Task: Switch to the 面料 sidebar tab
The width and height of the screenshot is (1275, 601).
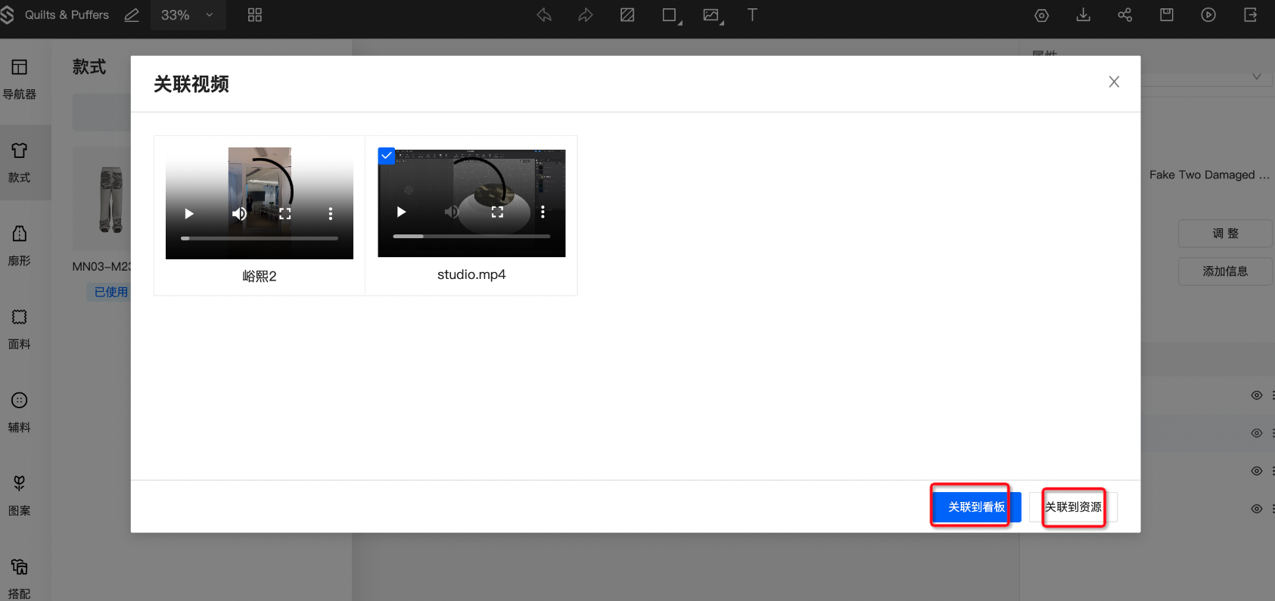Action: (20, 329)
